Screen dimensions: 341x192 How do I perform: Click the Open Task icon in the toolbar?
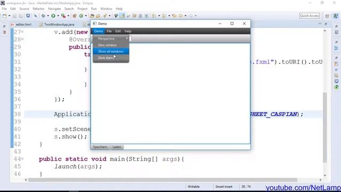[98, 15]
